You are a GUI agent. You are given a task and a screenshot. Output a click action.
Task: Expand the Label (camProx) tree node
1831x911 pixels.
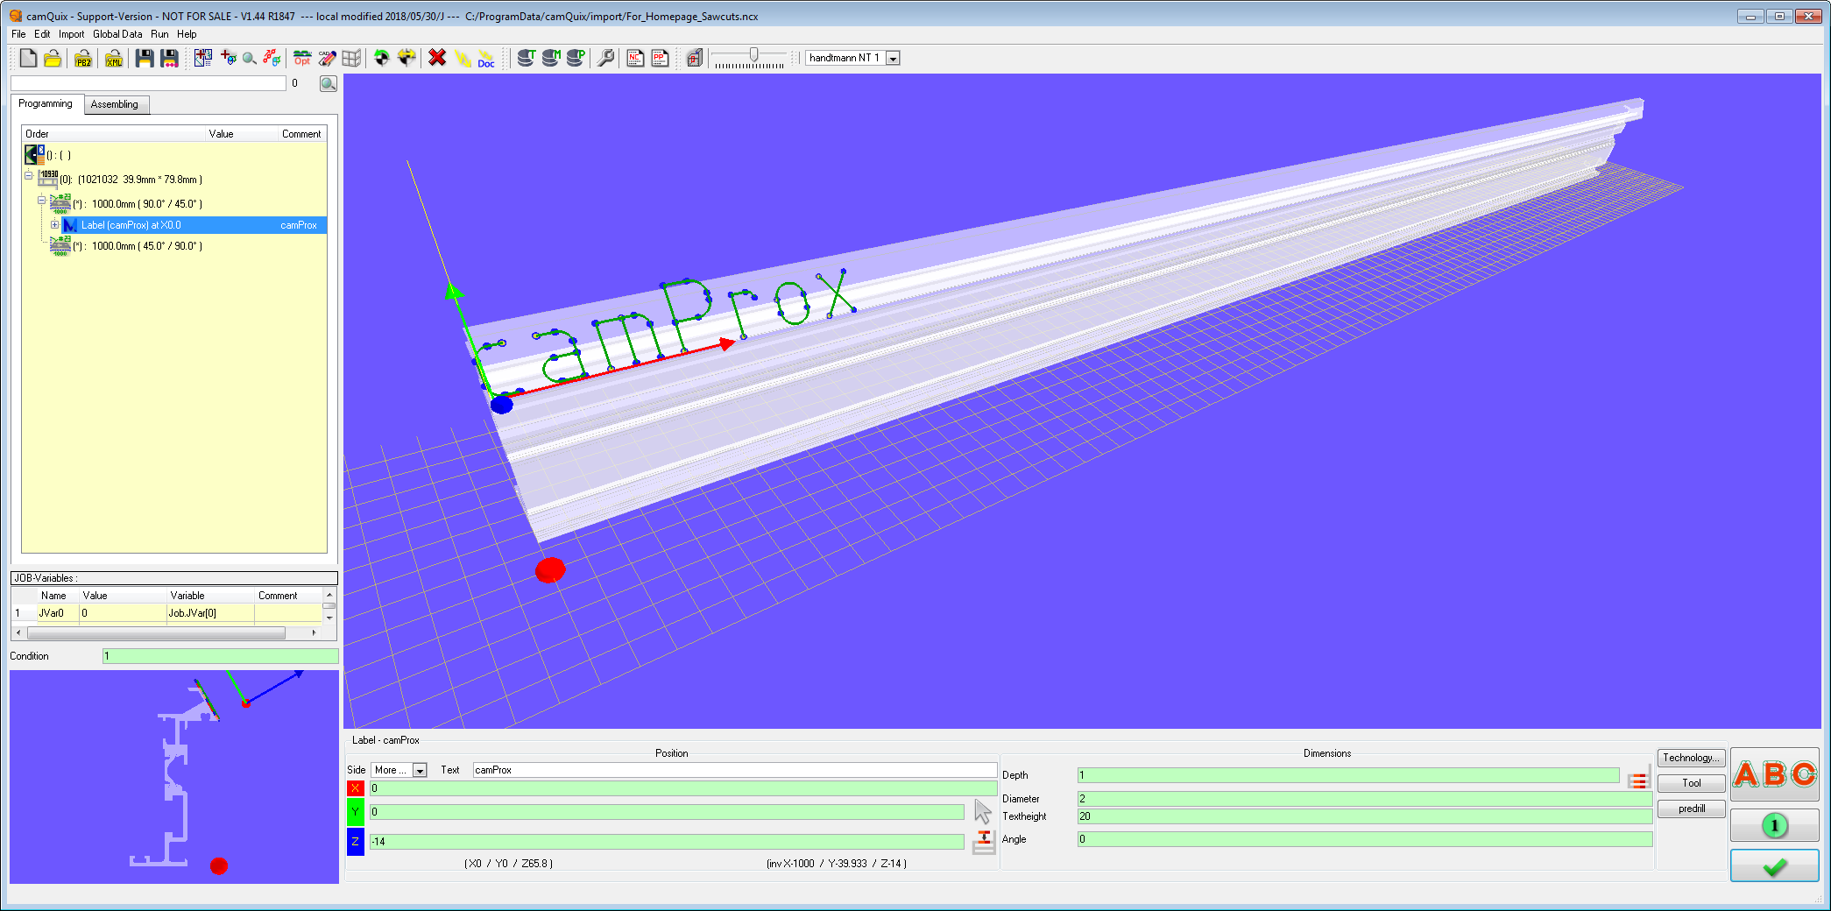pyautogui.click(x=54, y=225)
